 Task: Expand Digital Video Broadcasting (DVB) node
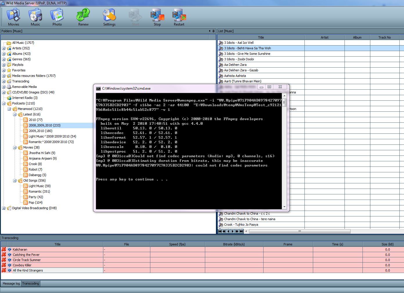tap(4, 208)
